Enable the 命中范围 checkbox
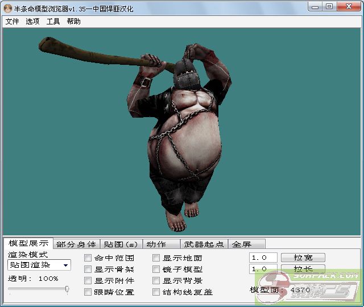The image size is (364, 307). 88,258
